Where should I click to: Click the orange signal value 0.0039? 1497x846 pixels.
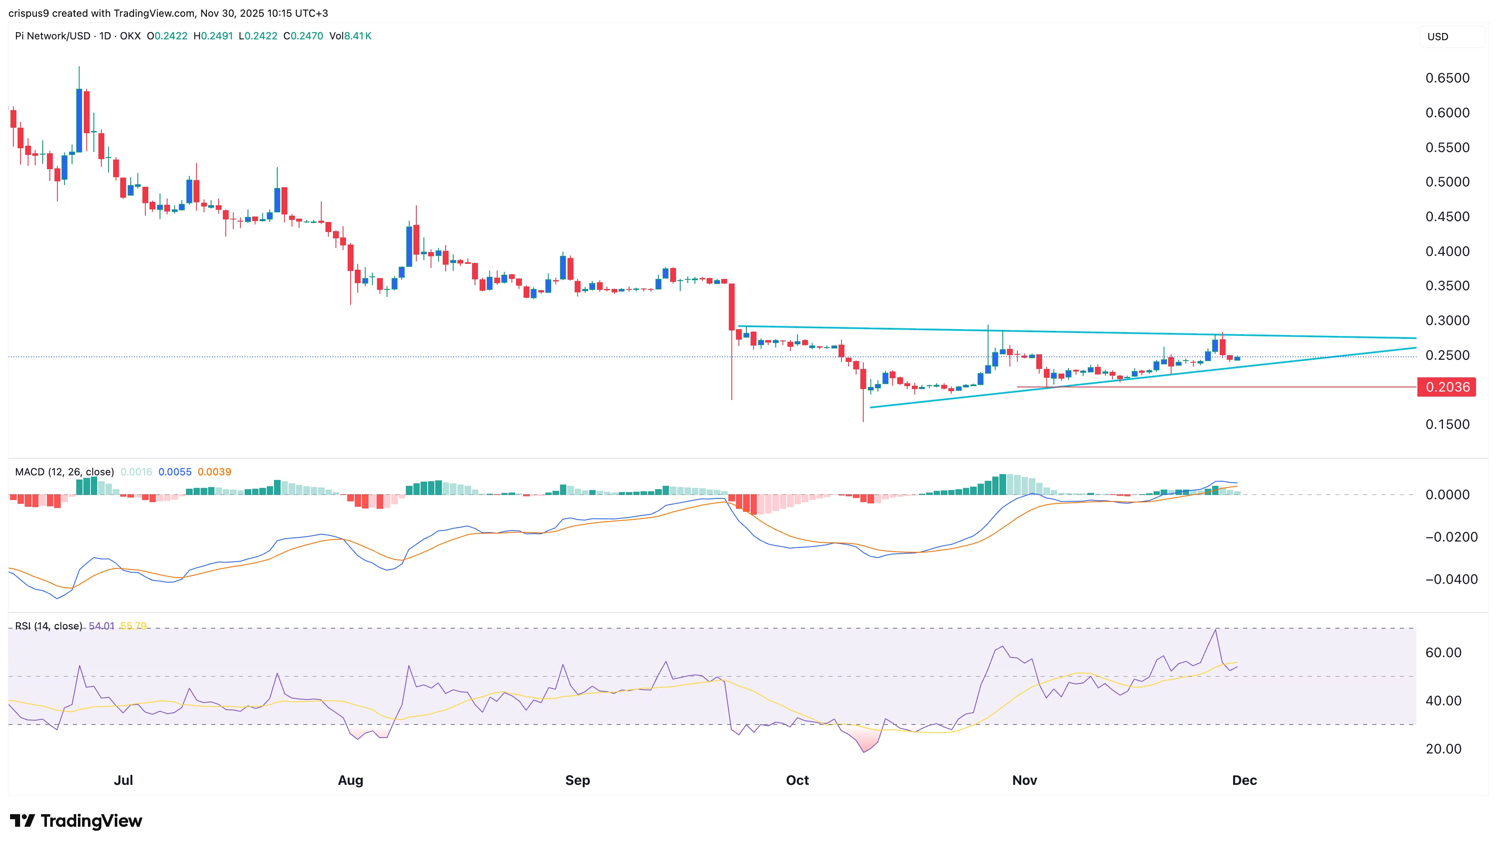(214, 472)
